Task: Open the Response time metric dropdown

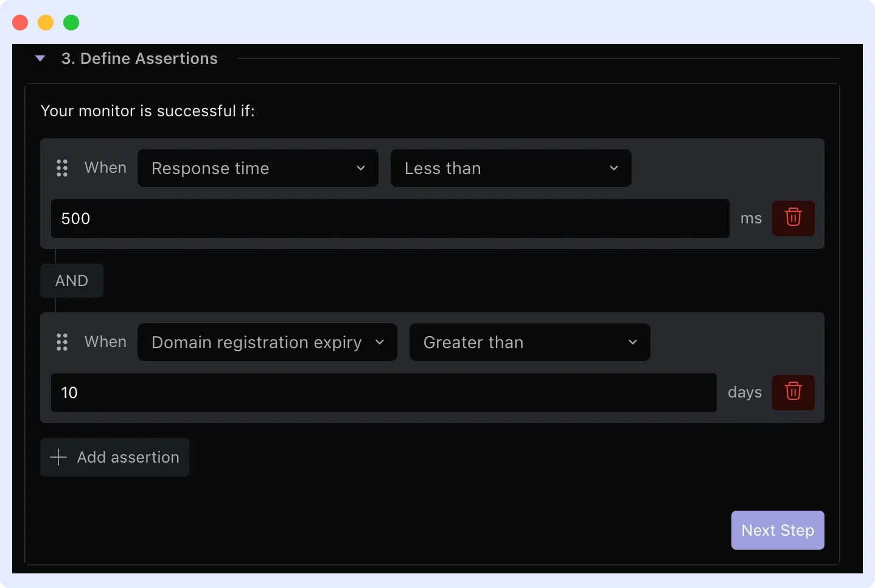Action: tap(258, 168)
